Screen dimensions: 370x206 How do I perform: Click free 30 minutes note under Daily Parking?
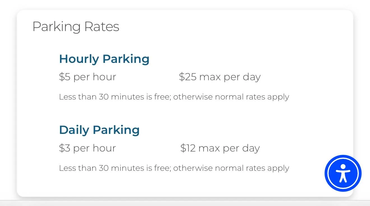(x=174, y=168)
